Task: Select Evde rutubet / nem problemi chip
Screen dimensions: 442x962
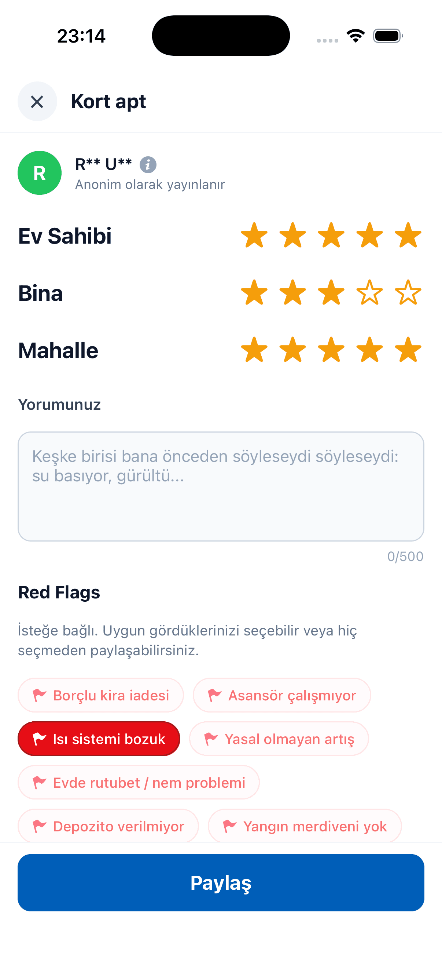Action: click(139, 782)
